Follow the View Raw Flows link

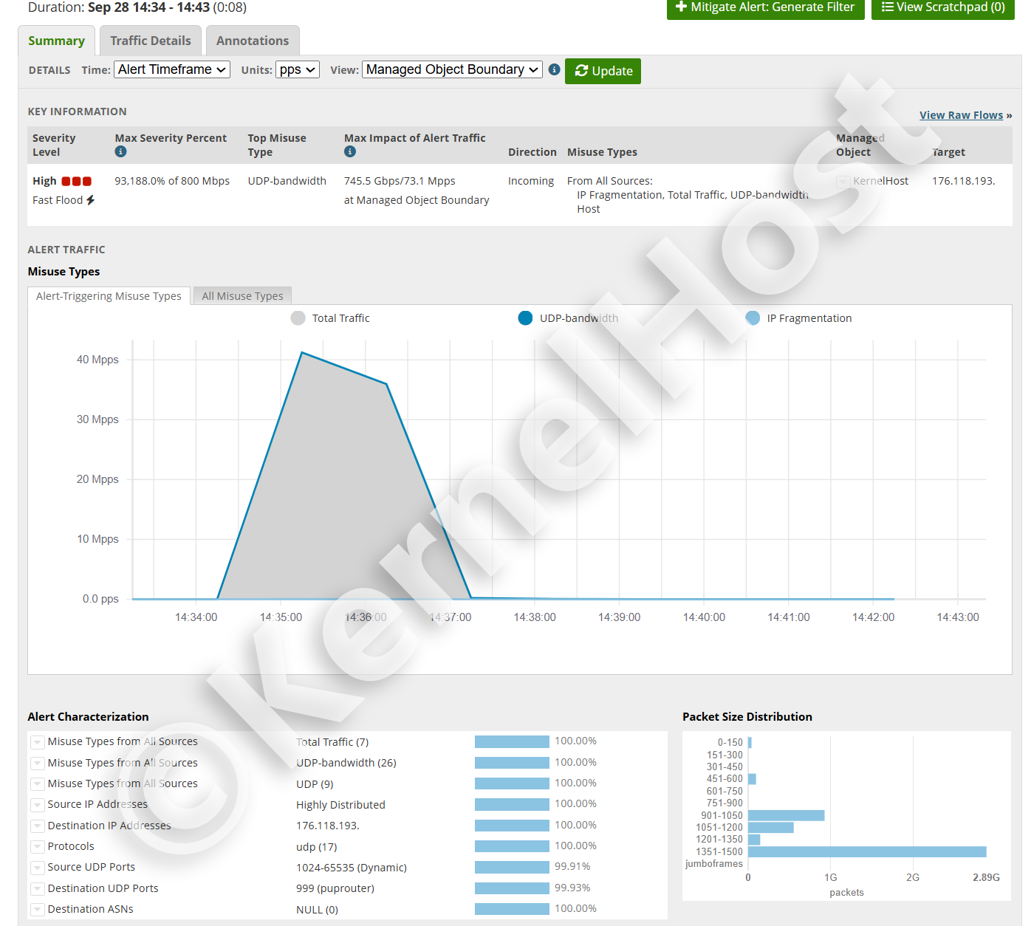click(961, 115)
